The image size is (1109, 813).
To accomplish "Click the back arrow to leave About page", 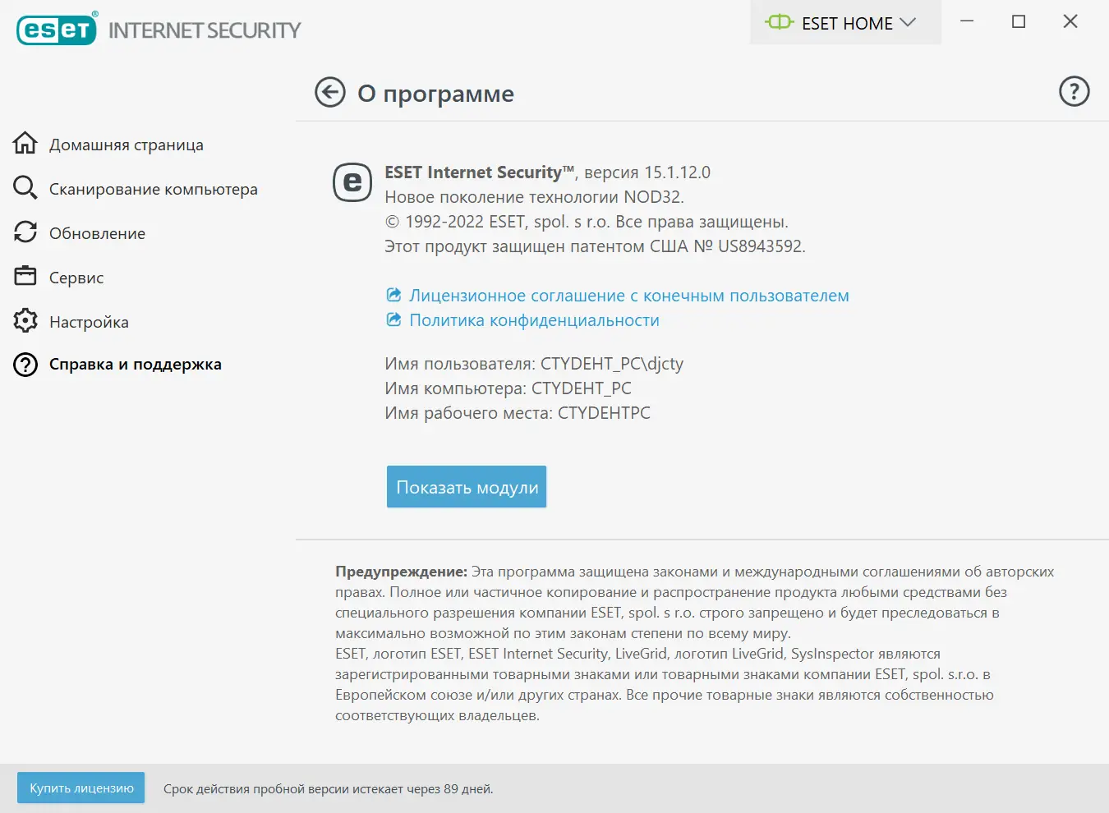I will pyautogui.click(x=329, y=93).
